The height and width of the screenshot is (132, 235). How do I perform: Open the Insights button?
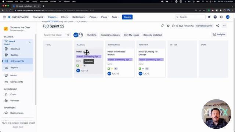219,34
